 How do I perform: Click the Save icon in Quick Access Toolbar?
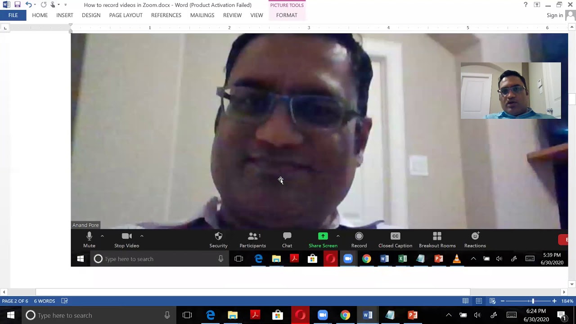point(17,5)
